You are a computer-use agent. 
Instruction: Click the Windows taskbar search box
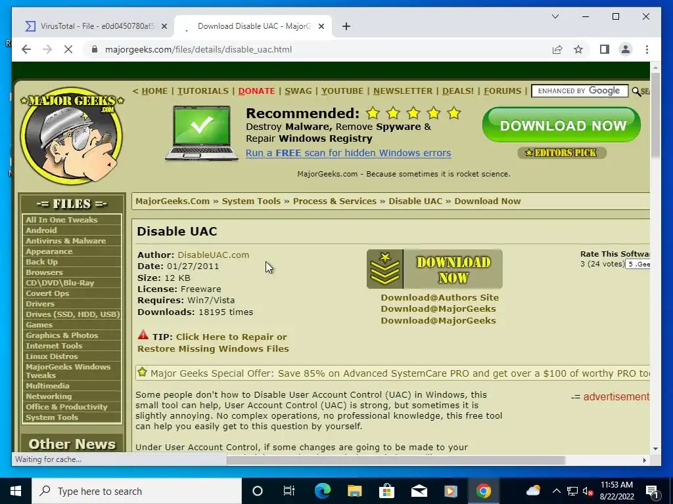pyautogui.click(x=137, y=491)
